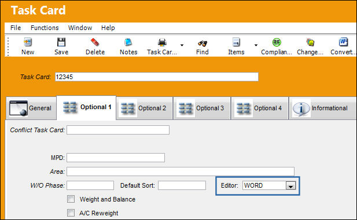This screenshot has height=220, width=357.
Task: Click the Task Card number field
Action: 157,77
